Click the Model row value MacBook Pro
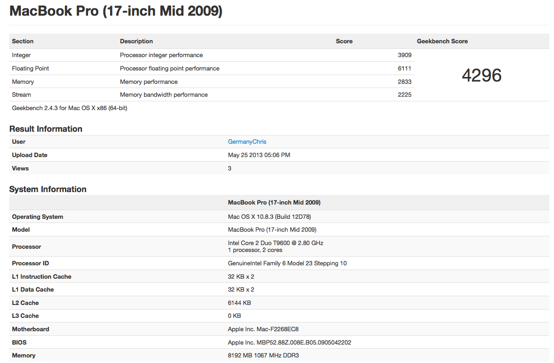Image resolution: width=554 pixels, height=363 pixels. point(272,230)
